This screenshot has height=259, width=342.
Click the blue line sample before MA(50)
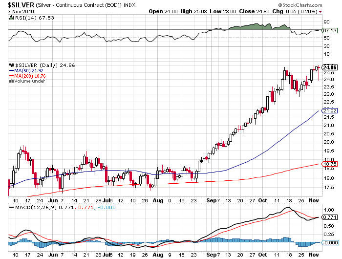11,71
